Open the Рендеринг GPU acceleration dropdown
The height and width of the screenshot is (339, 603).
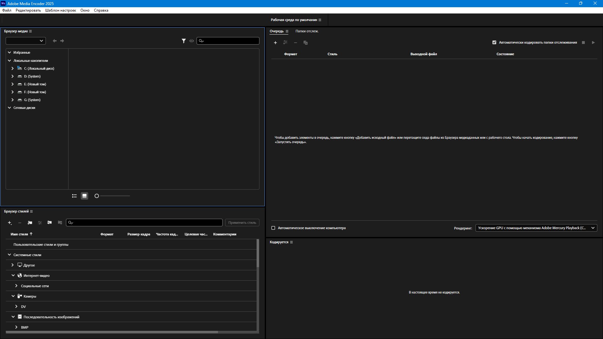click(536, 228)
